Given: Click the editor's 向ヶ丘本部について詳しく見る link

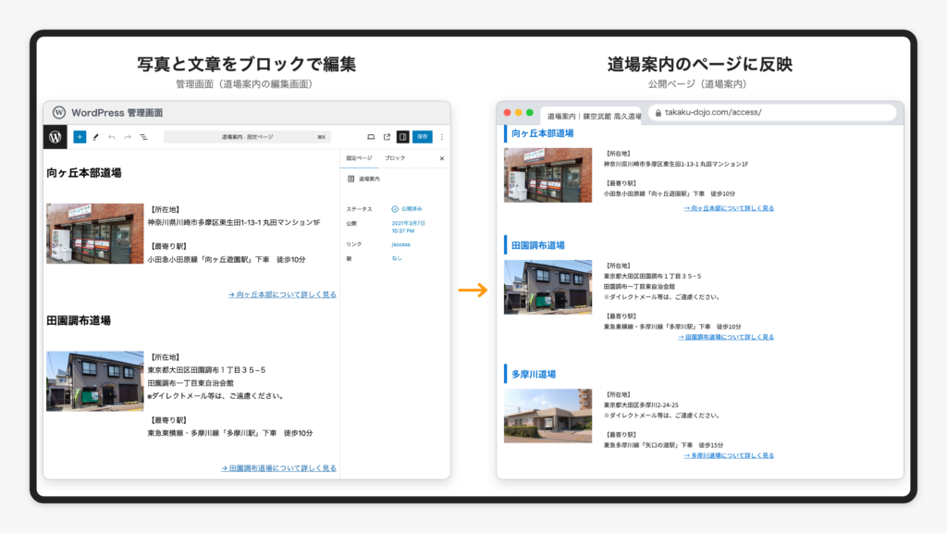Looking at the screenshot, I should coord(282,295).
